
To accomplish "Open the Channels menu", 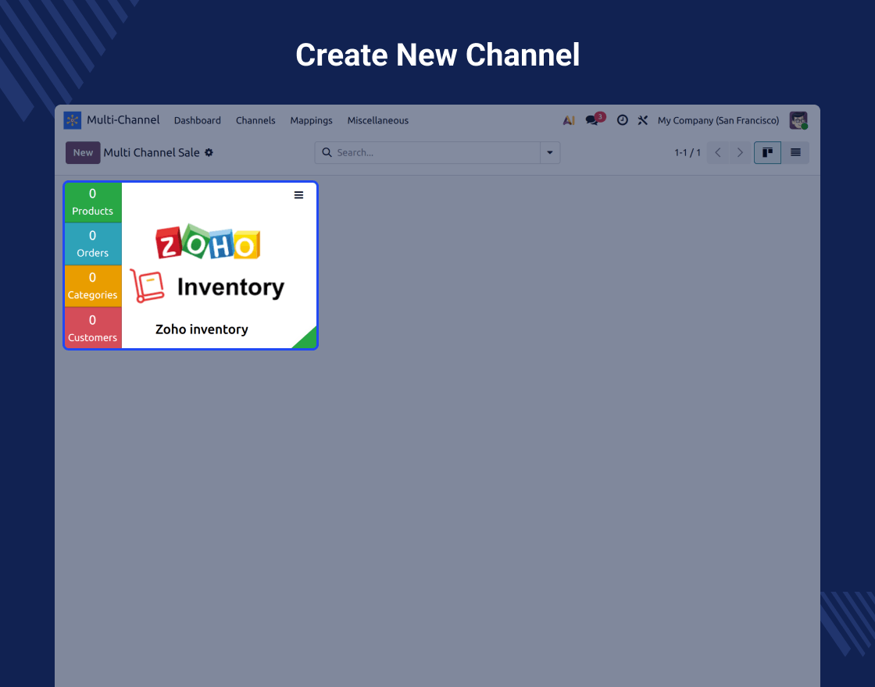I will pos(255,120).
